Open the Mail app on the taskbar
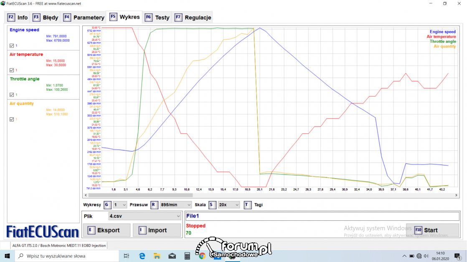This screenshot has height=262, width=467. [x=172, y=256]
